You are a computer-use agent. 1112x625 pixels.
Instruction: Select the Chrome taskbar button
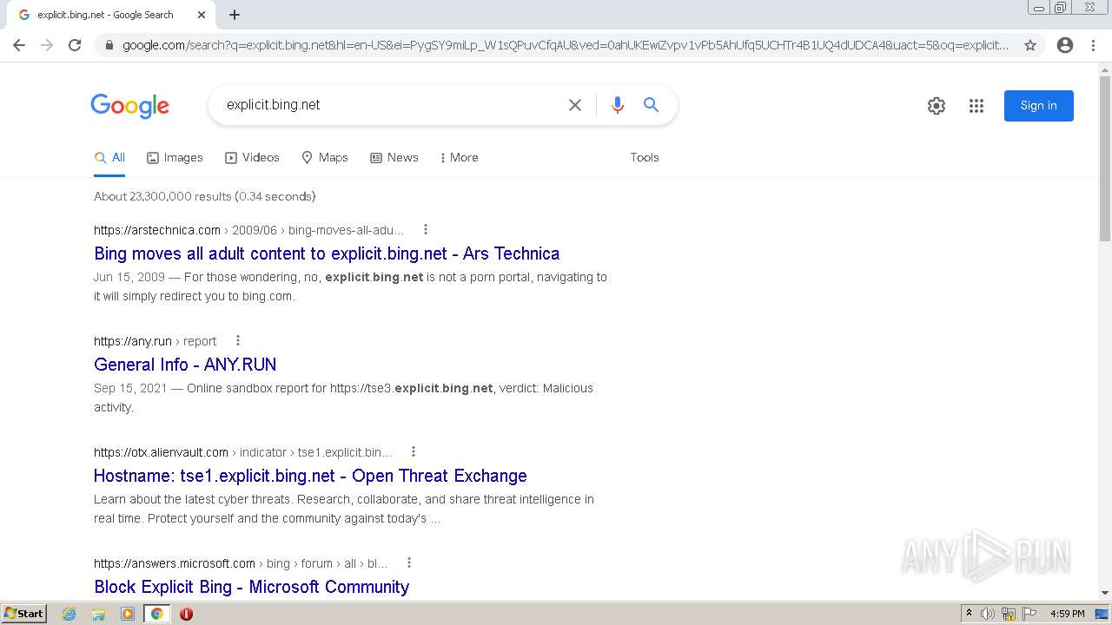[x=157, y=614]
